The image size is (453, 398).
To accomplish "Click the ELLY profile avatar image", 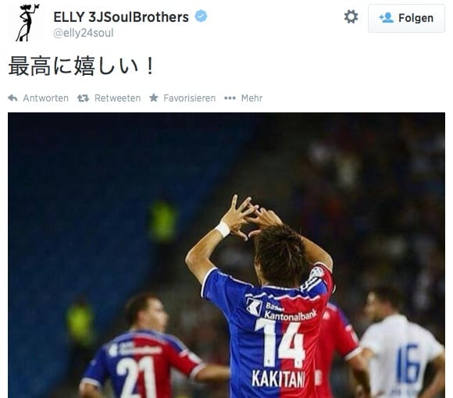I will 27,23.
